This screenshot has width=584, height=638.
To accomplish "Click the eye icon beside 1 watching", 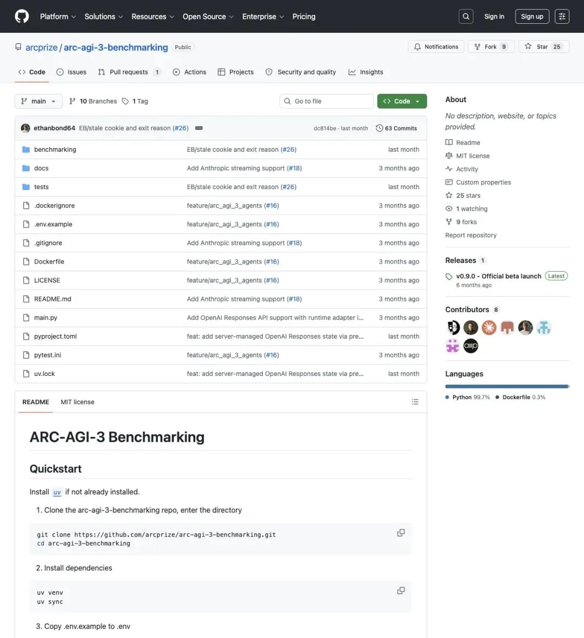I will pyautogui.click(x=449, y=209).
